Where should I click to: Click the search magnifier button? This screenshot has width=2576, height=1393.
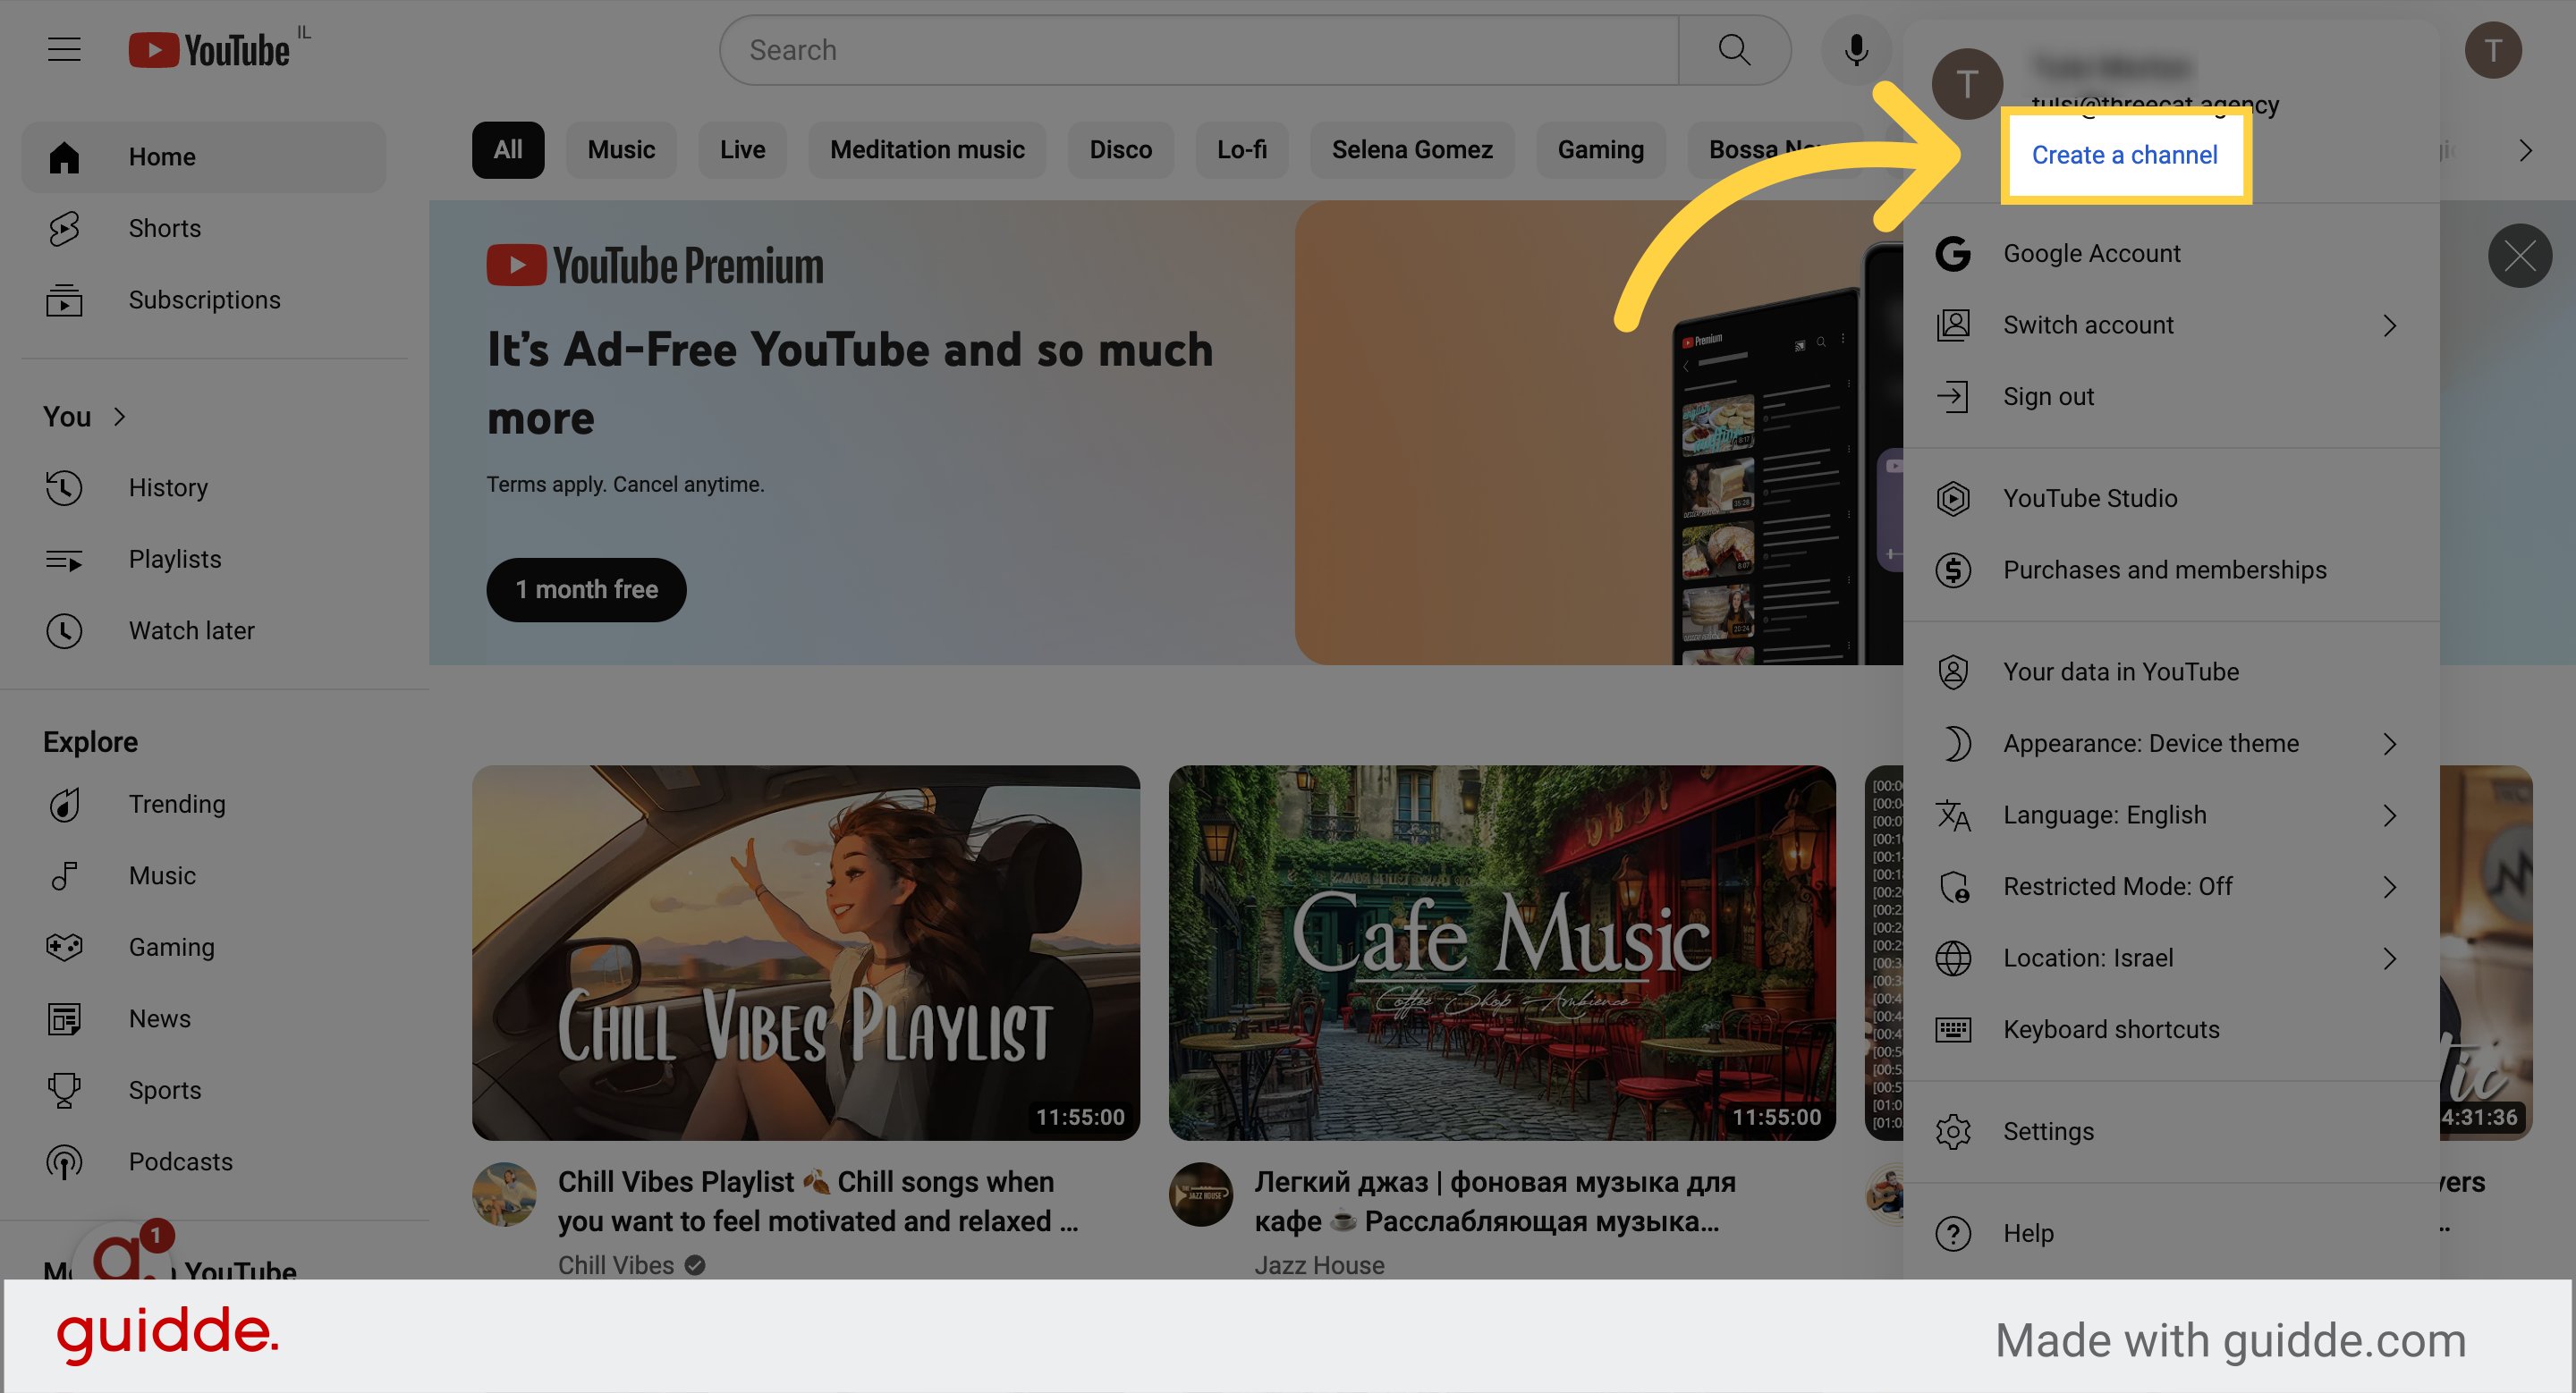point(1734,50)
